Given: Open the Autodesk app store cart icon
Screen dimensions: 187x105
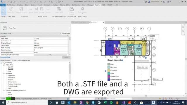Looking at the screenshot, I should coord(164,2).
